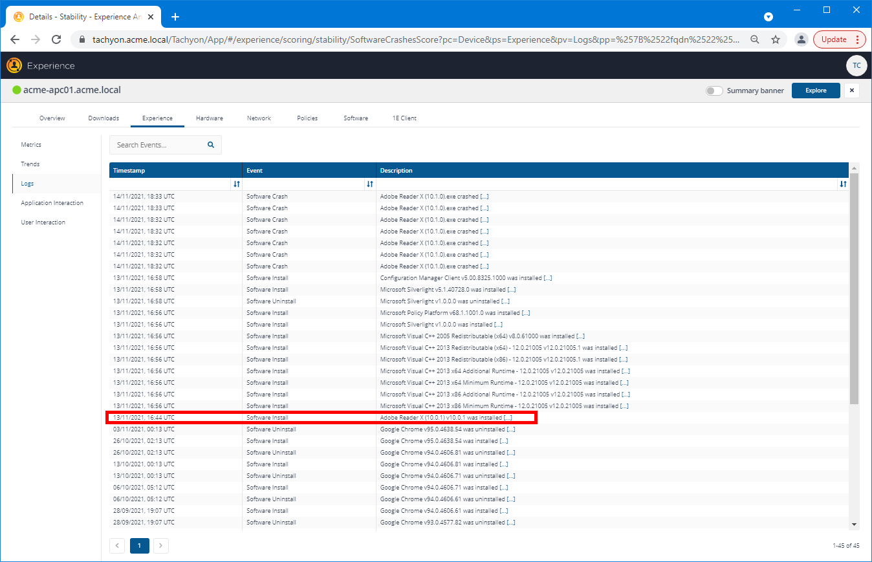This screenshot has width=872, height=562.
Task: Click Adobe Reader X (10.0.1) v10.0.1 installed row
Action: [x=479, y=418]
